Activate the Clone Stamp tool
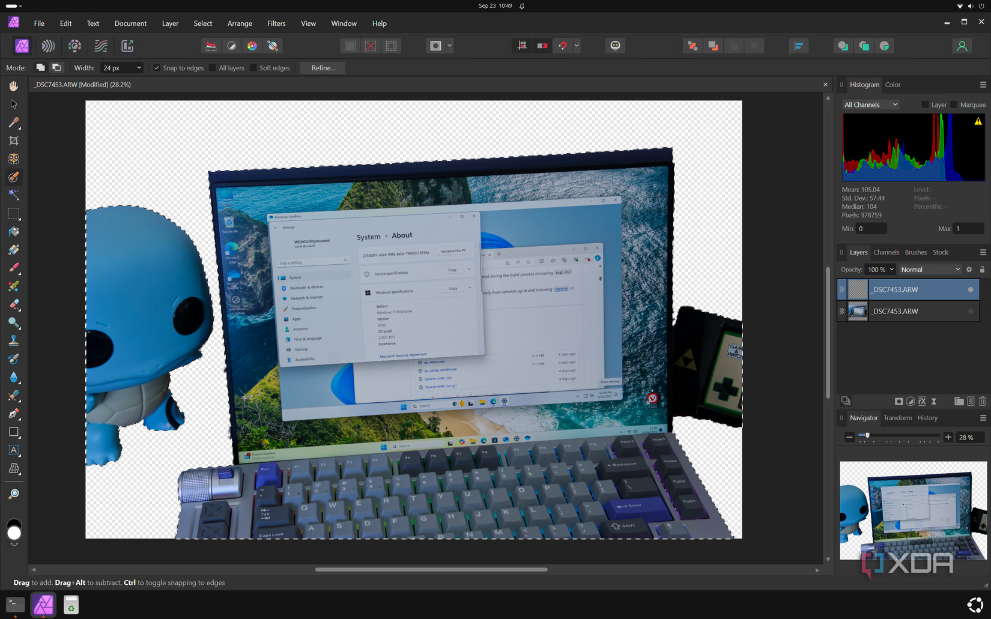991x619 pixels. [x=14, y=340]
